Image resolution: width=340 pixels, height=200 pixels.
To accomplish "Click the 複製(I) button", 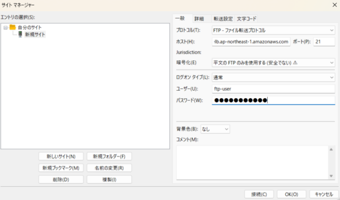I will pyautogui.click(x=109, y=179).
